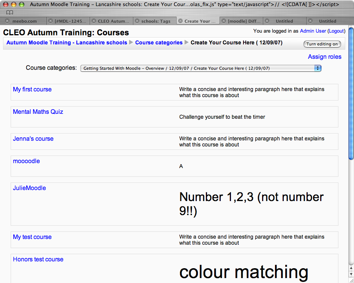Close the last Untitled tab

pos(310,21)
